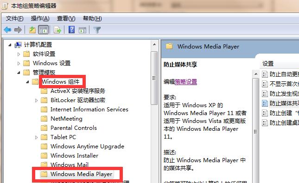Image resolution: width=299 pixels, height=183 pixels.
Task: Click folder icon next to 管理模板
Action: [26, 73]
